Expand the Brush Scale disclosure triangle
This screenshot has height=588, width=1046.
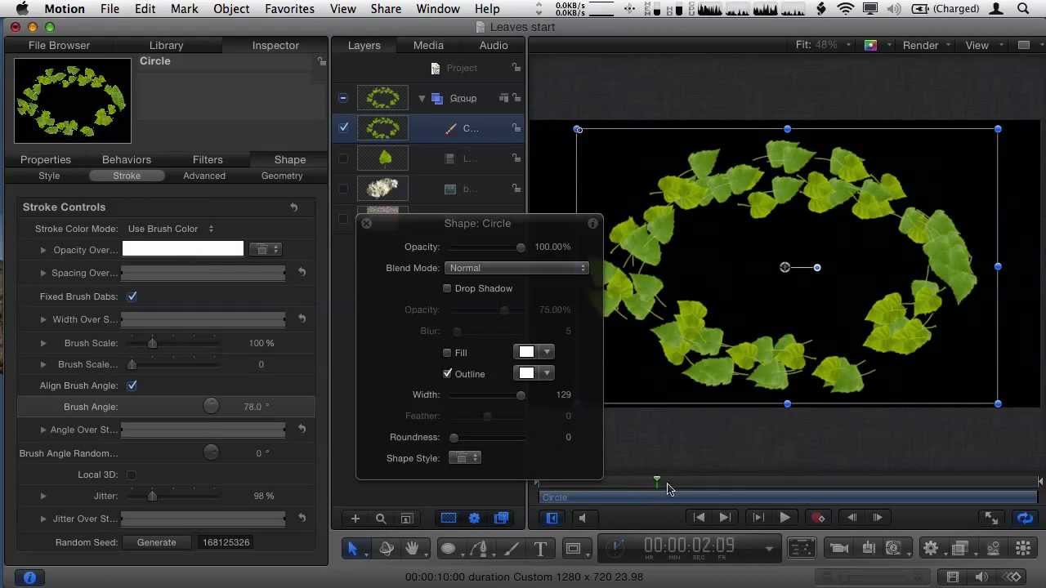point(43,343)
